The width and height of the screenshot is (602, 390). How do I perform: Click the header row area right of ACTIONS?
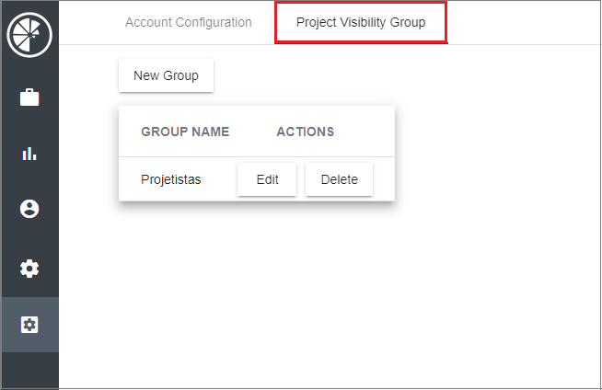[365, 132]
